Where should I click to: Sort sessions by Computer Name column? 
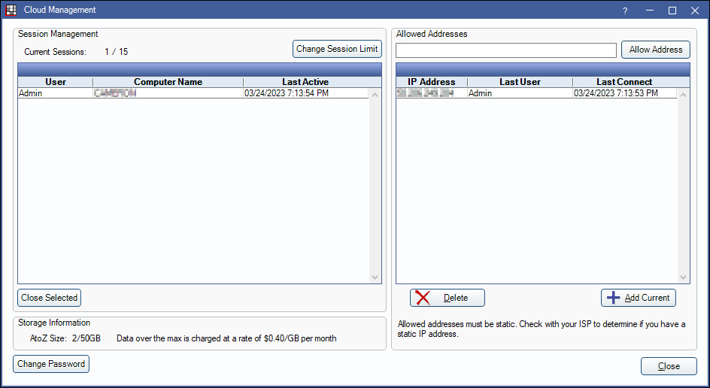pos(168,82)
